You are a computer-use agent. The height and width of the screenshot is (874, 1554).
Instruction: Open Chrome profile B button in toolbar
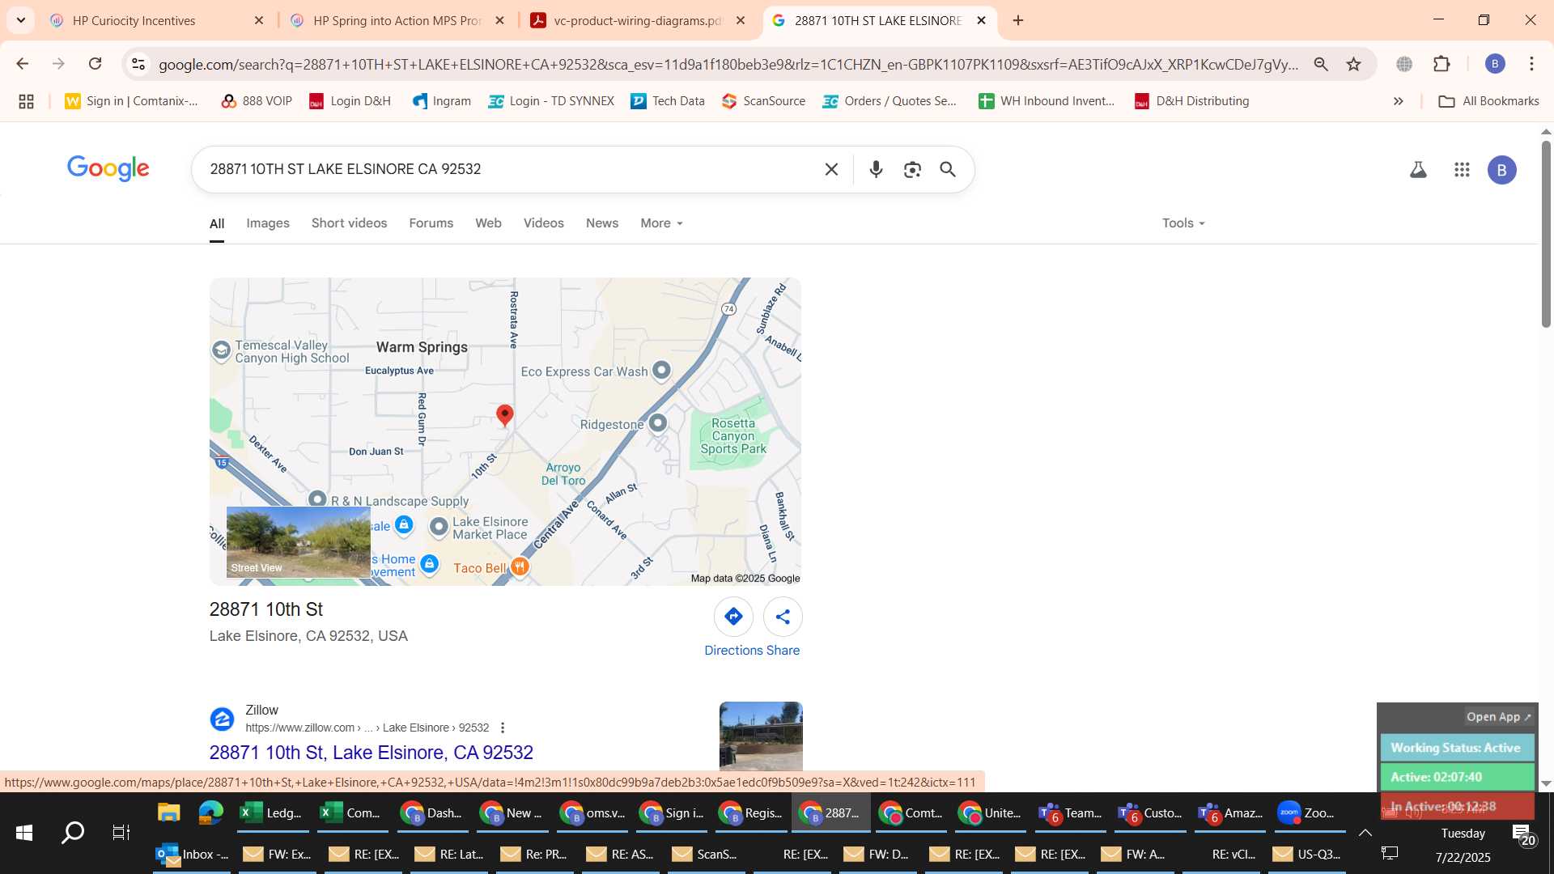tap(1495, 64)
